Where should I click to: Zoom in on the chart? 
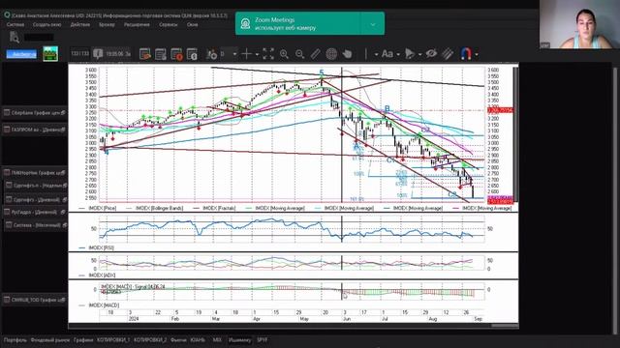click(284, 54)
